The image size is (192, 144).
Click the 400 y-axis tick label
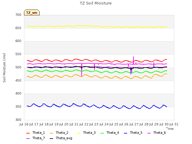coord(18,94)
